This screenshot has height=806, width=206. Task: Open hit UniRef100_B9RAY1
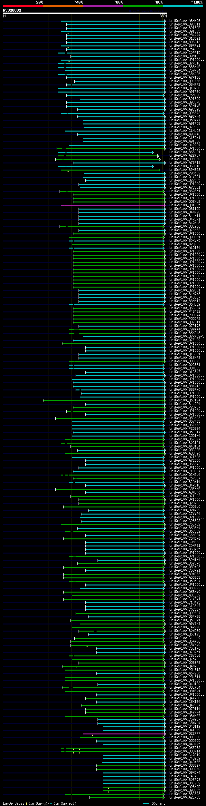185,46
